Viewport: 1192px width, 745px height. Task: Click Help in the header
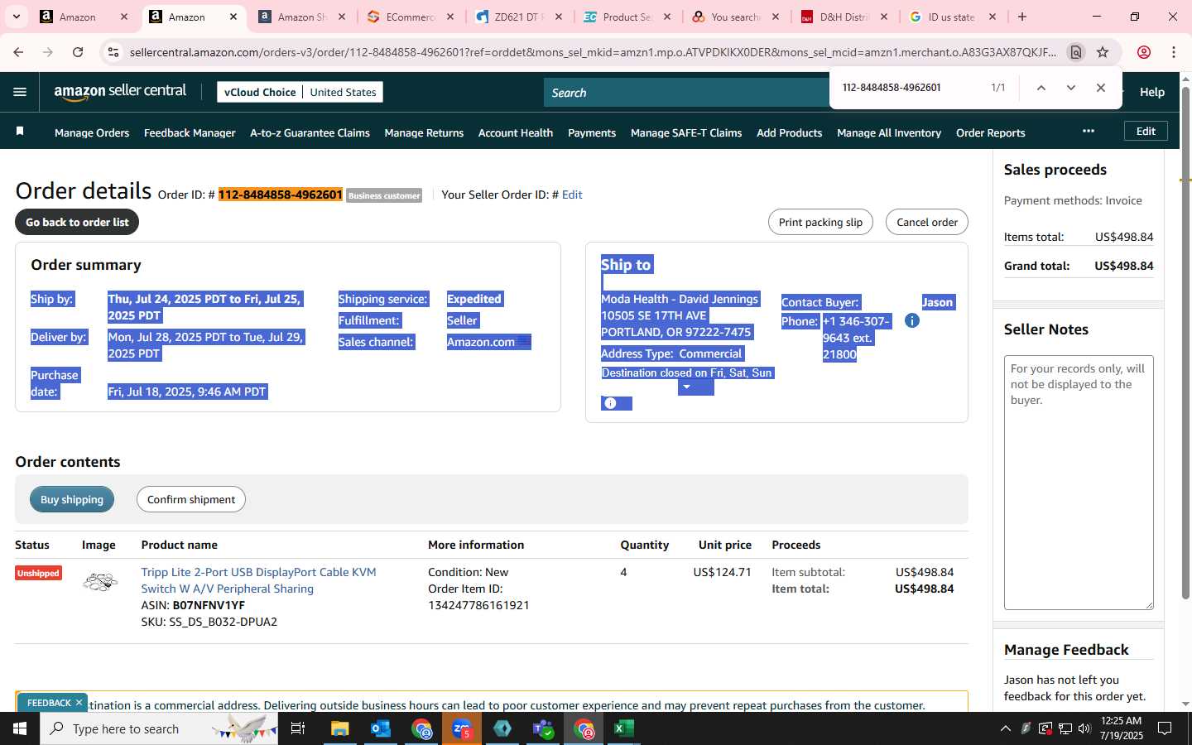pos(1152,92)
